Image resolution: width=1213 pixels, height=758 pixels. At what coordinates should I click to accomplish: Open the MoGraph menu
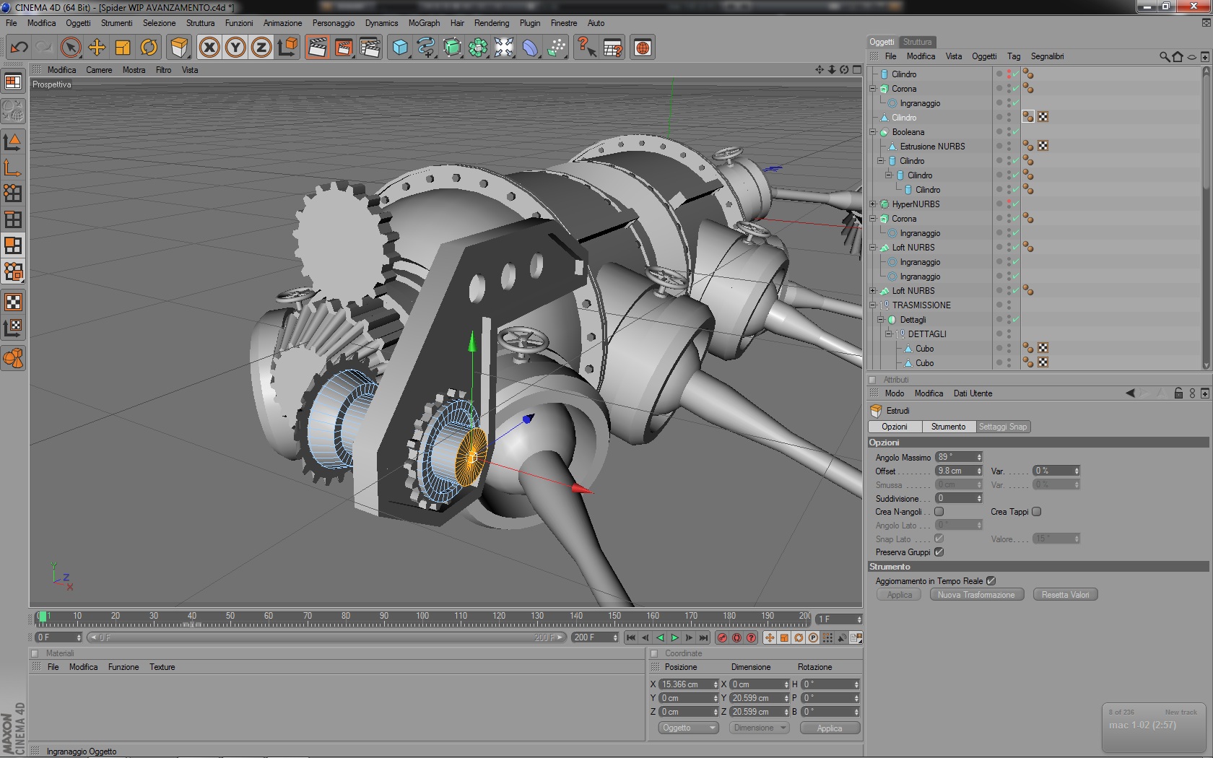pyautogui.click(x=424, y=23)
